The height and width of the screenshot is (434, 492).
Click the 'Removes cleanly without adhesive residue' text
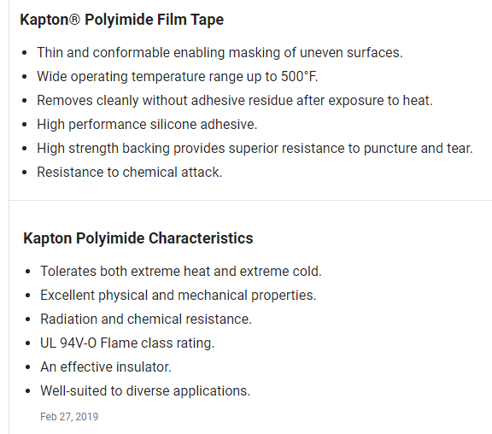pyautogui.click(x=235, y=101)
